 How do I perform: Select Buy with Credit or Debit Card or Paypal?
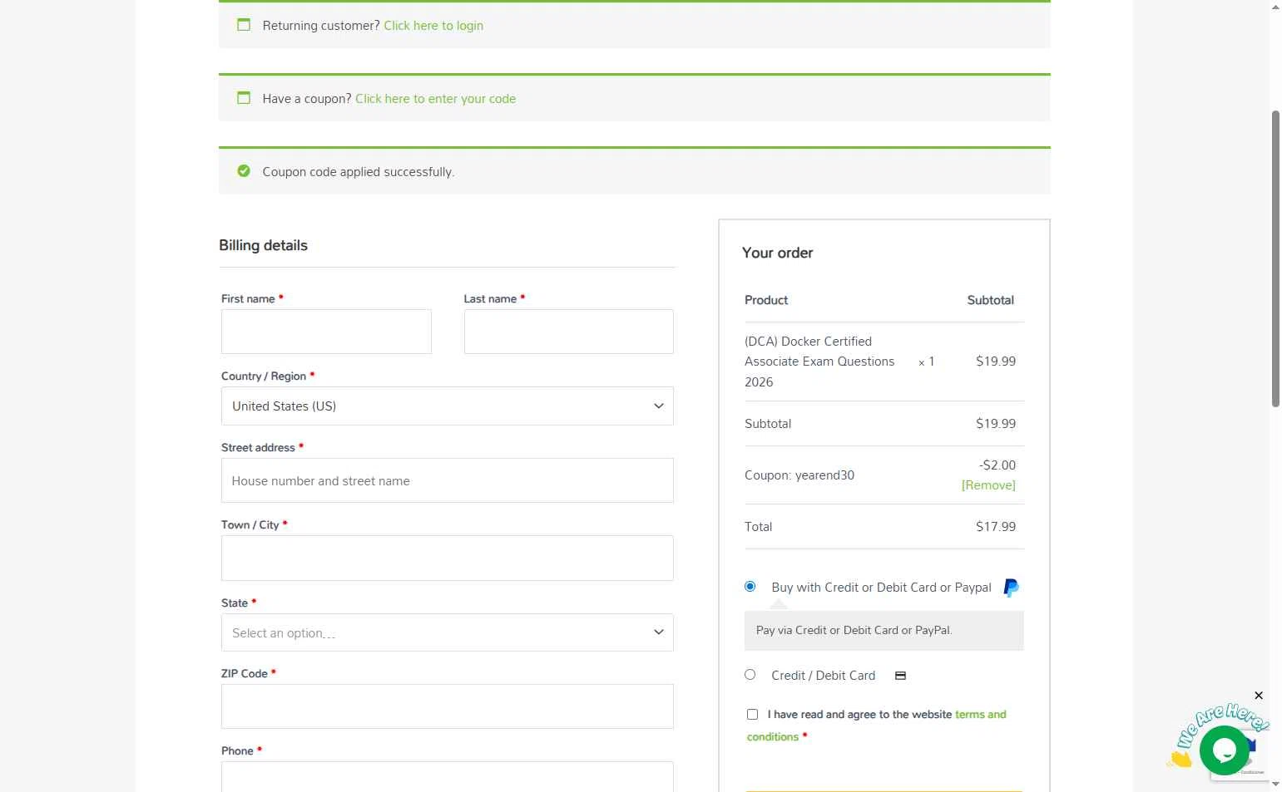tap(750, 587)
